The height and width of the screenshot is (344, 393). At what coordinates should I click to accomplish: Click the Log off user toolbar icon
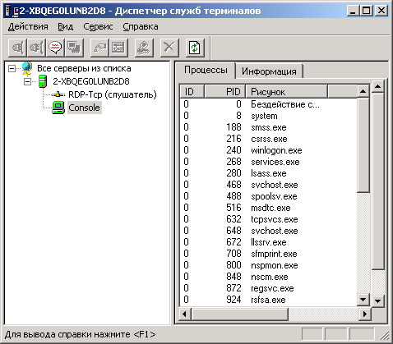[144, 48]
